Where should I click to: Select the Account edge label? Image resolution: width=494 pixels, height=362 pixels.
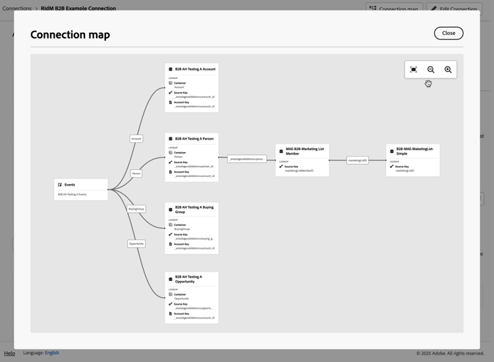pyautogui.click(x=136, y=138)
